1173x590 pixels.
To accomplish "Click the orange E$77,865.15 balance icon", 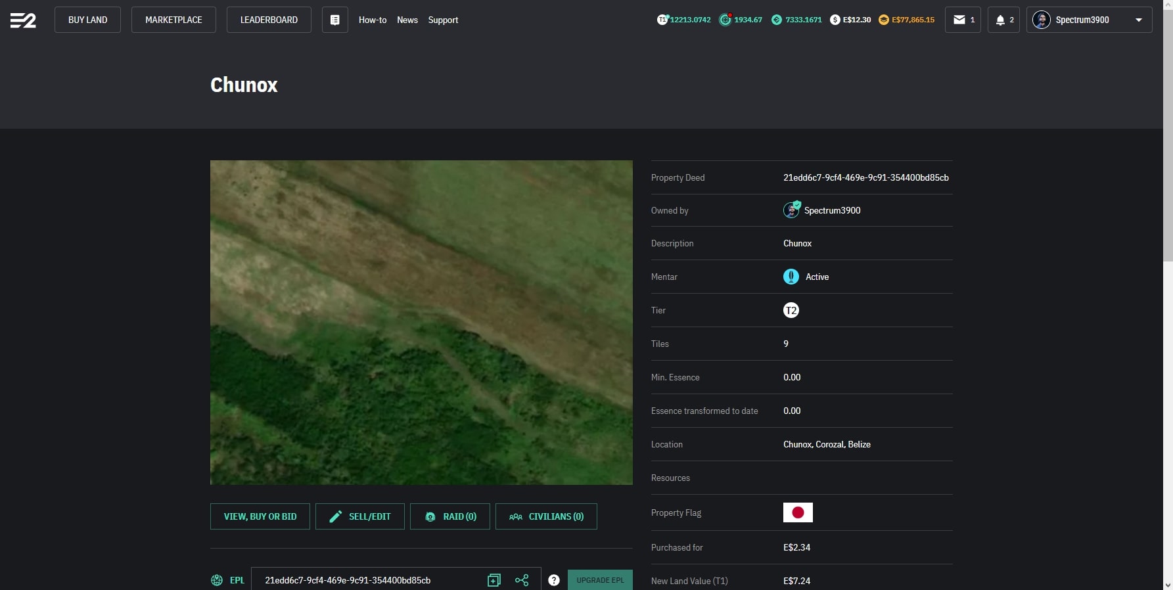I will tap(884, 20).
